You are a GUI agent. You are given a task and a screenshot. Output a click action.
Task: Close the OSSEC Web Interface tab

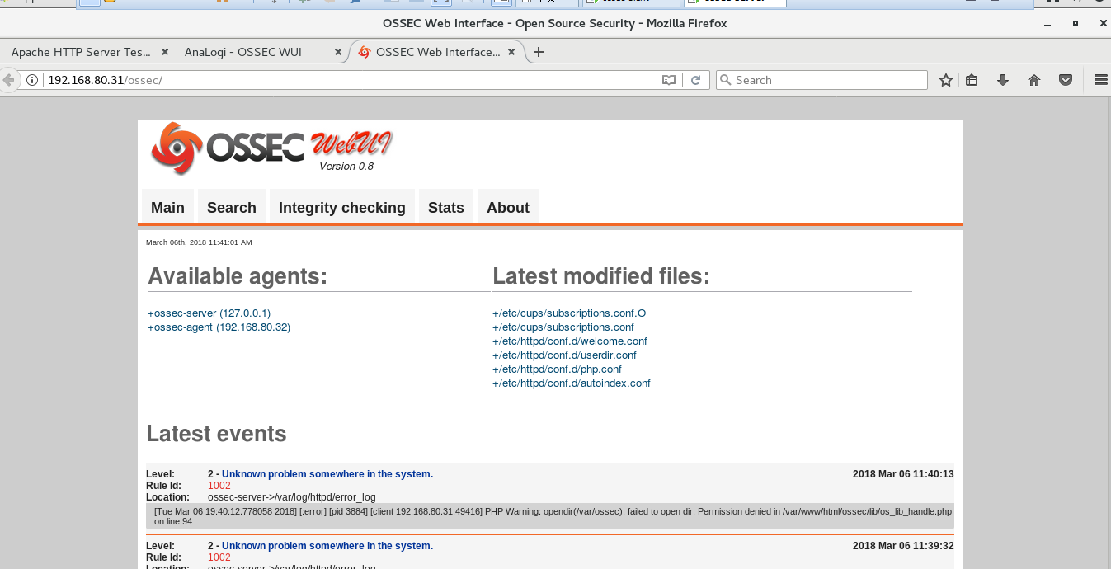pyautogui.click(x=511, y=52)
